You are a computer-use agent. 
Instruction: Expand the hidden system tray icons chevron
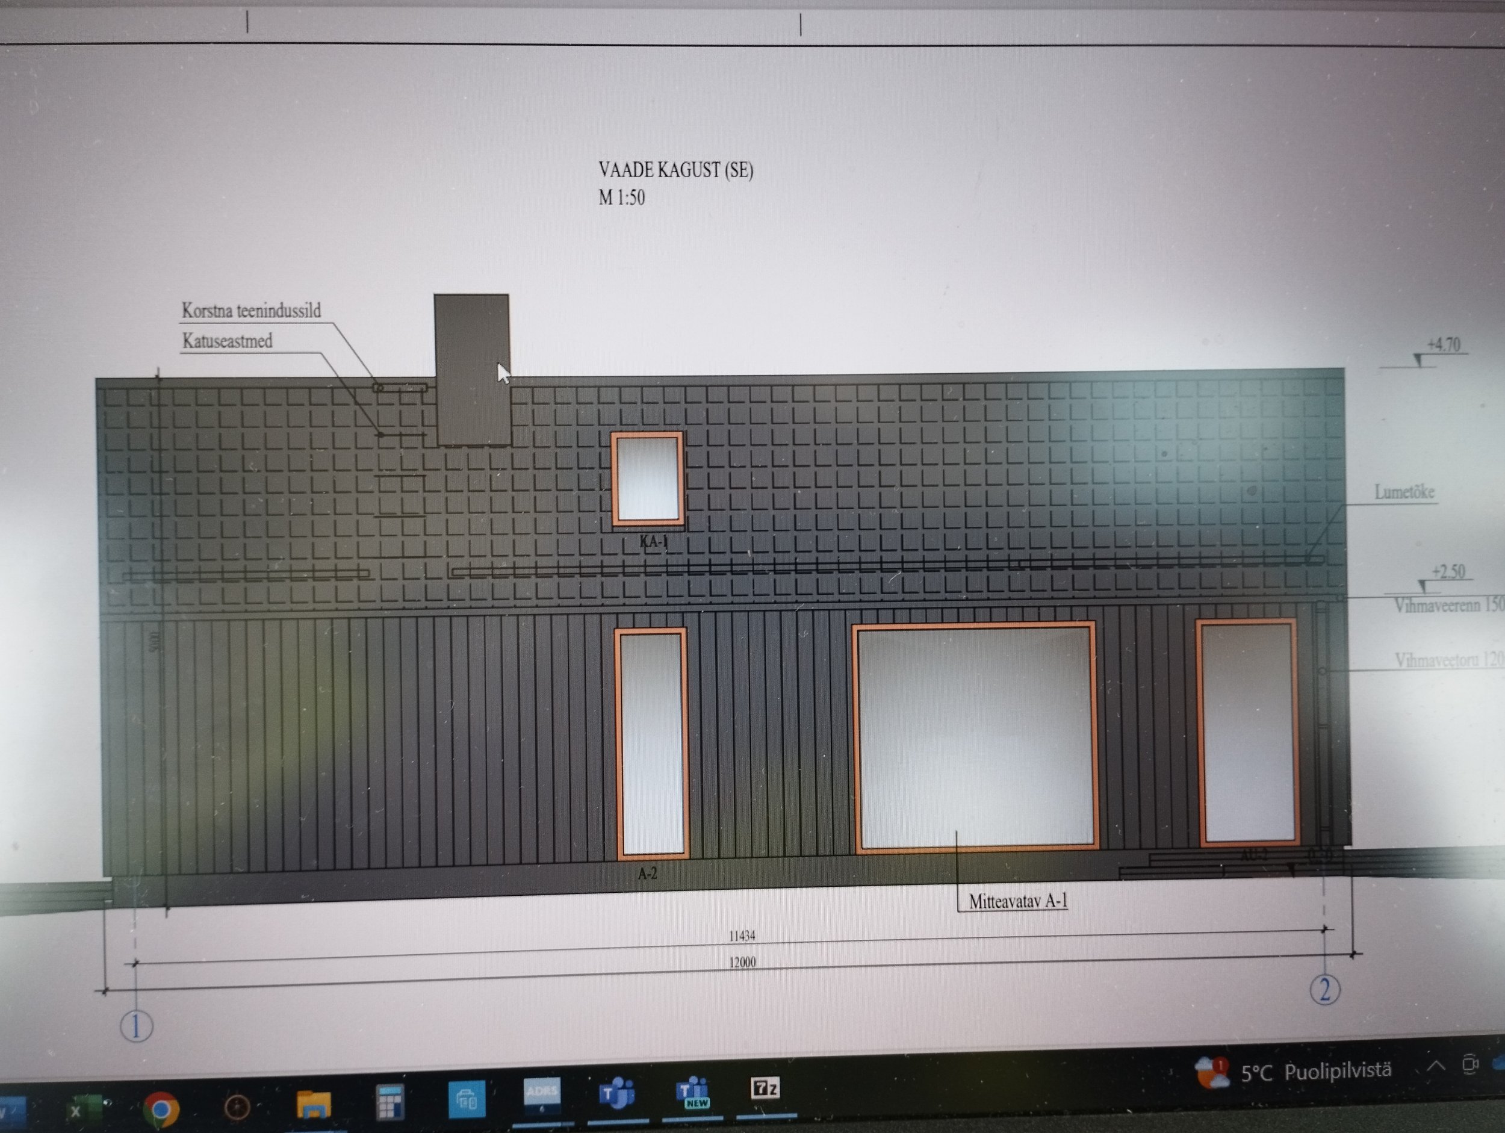[x=1436, y=1066]
